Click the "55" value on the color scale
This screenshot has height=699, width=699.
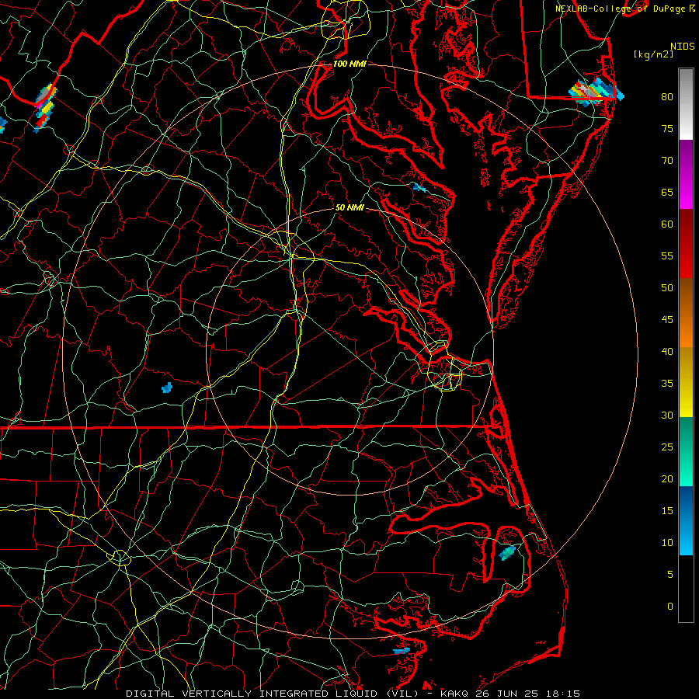tap(667, 256)
